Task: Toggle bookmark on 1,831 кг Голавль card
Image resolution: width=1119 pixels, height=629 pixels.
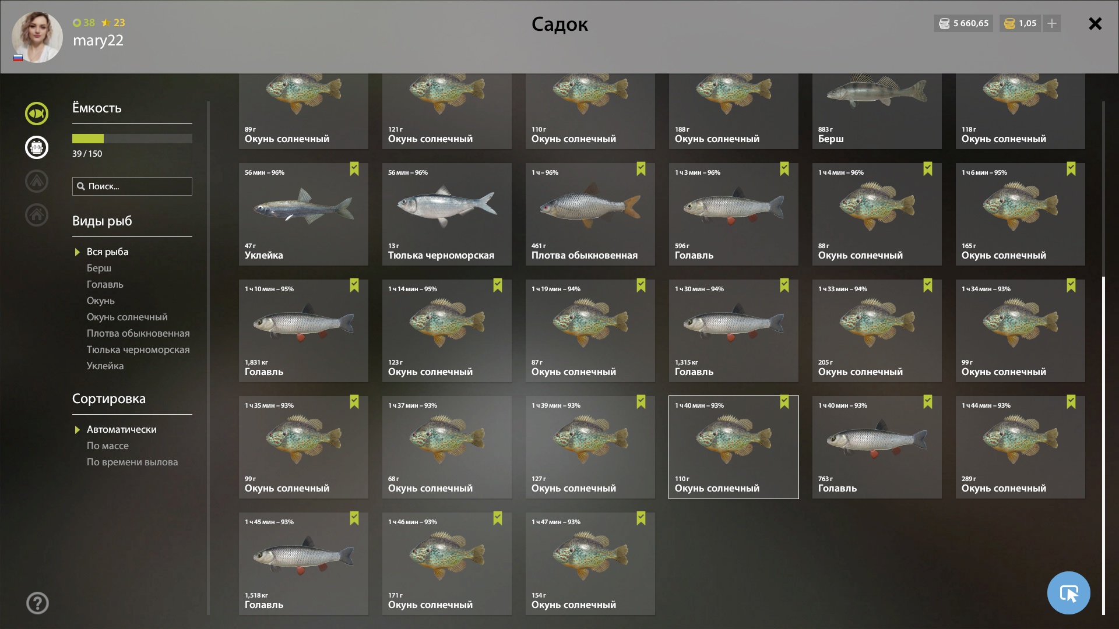Action: click(x=354, y=285)
